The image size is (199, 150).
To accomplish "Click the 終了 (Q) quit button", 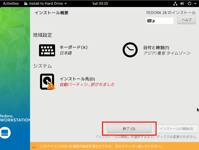I will click(129, 129).
